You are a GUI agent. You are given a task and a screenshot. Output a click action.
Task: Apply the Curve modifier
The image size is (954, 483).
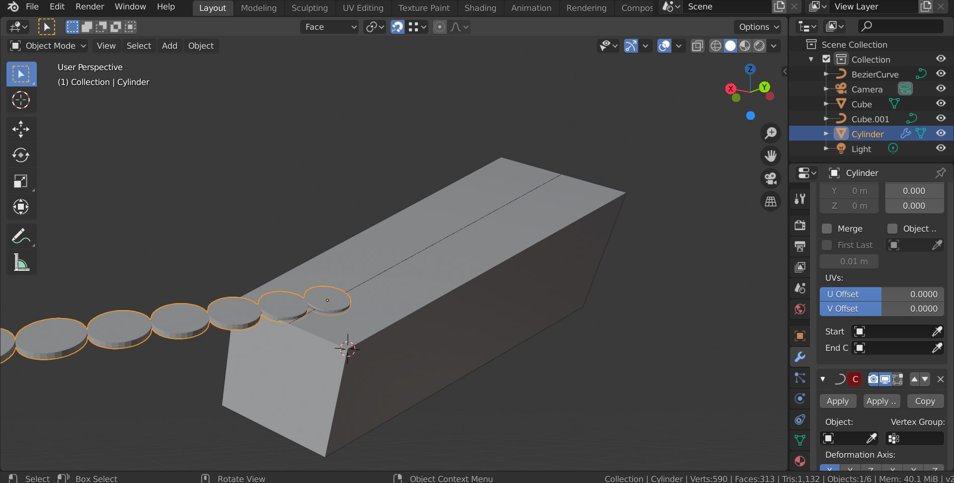pos(838,401)
